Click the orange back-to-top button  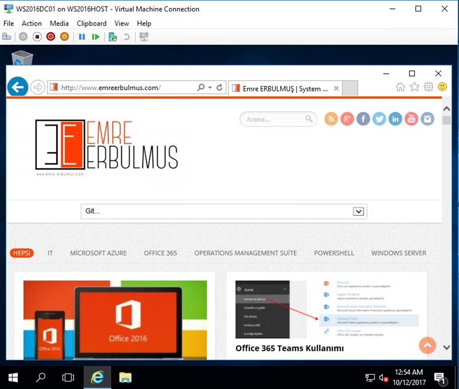(427, 345)
